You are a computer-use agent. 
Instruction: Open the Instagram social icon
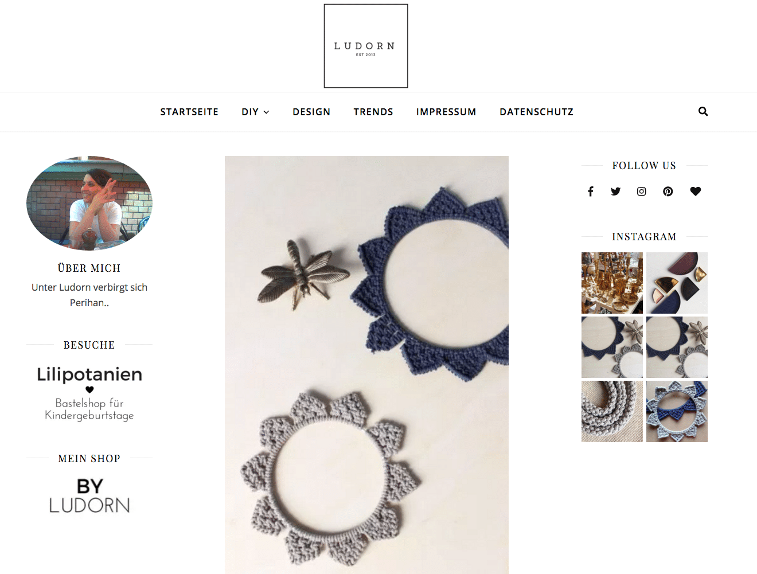(642, 192)
